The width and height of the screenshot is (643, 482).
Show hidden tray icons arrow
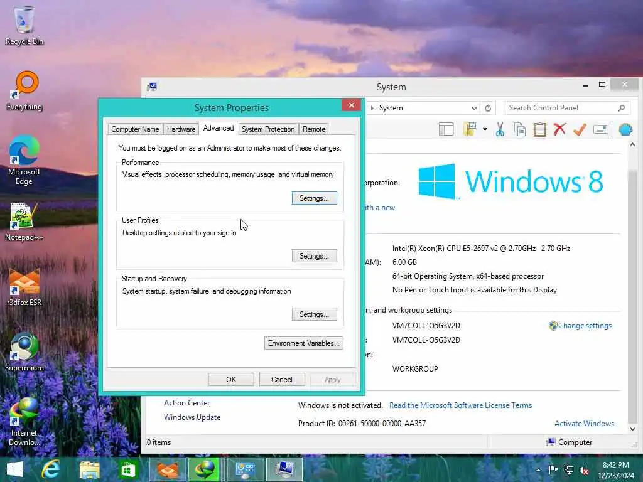[x=538, y=469]
